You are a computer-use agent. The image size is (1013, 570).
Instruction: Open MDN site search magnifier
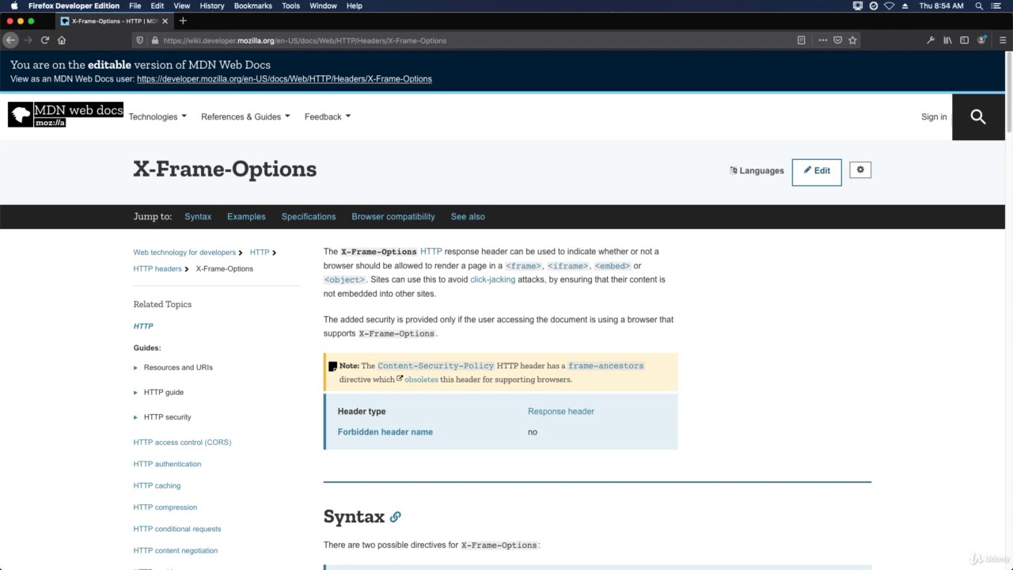(x=978, y=117)
